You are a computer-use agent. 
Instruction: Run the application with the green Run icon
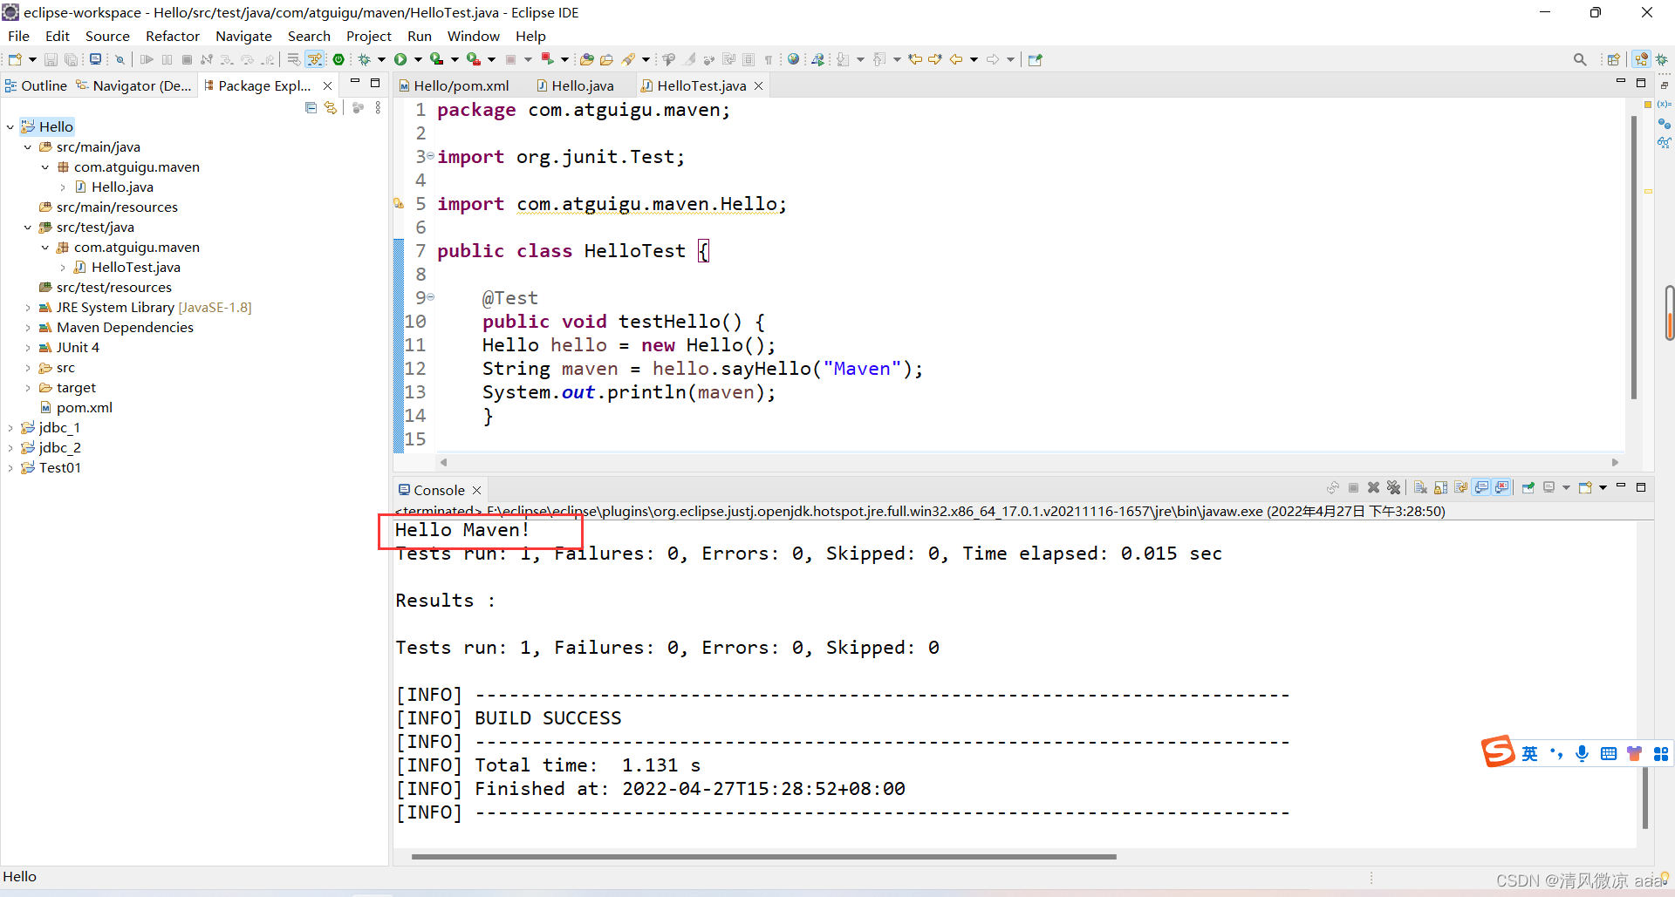401,58
